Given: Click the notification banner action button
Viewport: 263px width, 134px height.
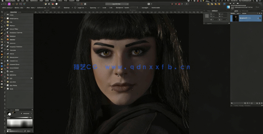Looking at the screenshot, I should coord(257,7).
